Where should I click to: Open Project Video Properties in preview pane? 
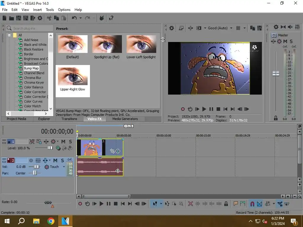(x=171, y=28)
